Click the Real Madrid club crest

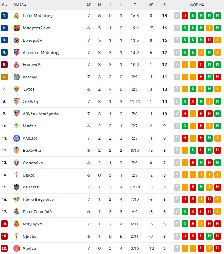click(x=17, y=16)
